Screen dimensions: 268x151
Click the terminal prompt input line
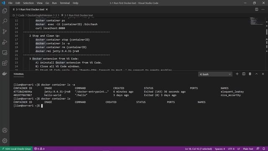point(27,106)
